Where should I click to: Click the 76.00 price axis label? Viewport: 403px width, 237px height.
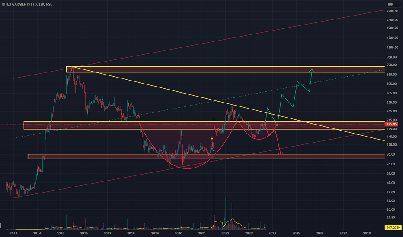(391, 164)
